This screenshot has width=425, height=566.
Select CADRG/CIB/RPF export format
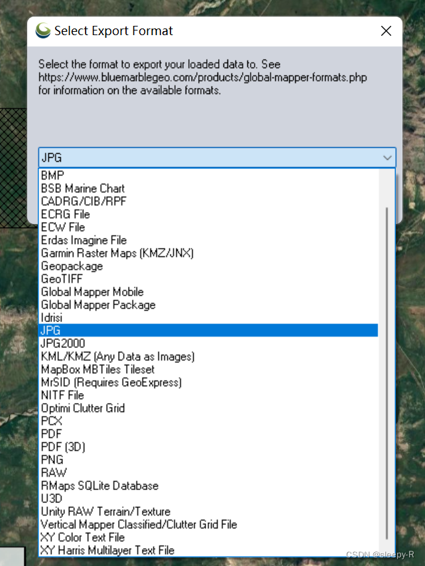tap(208, 201)
